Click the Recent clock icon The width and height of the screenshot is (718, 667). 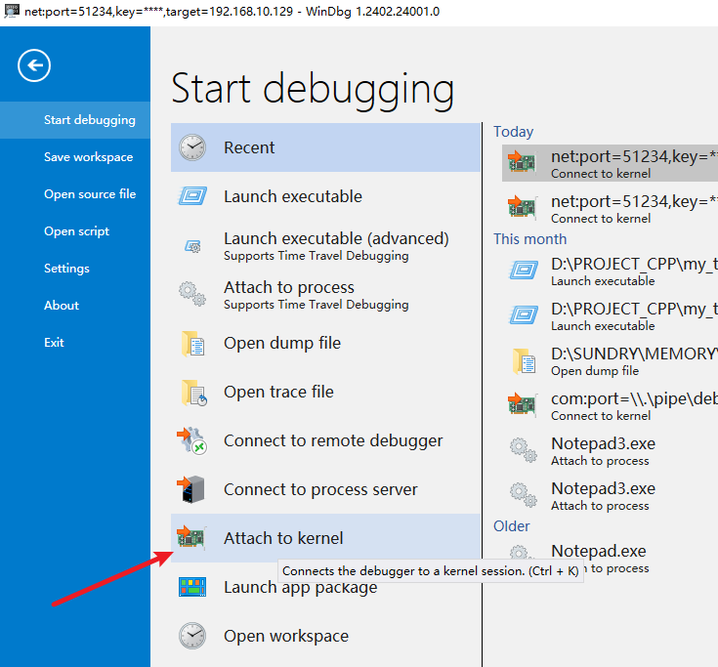point(192,147)
